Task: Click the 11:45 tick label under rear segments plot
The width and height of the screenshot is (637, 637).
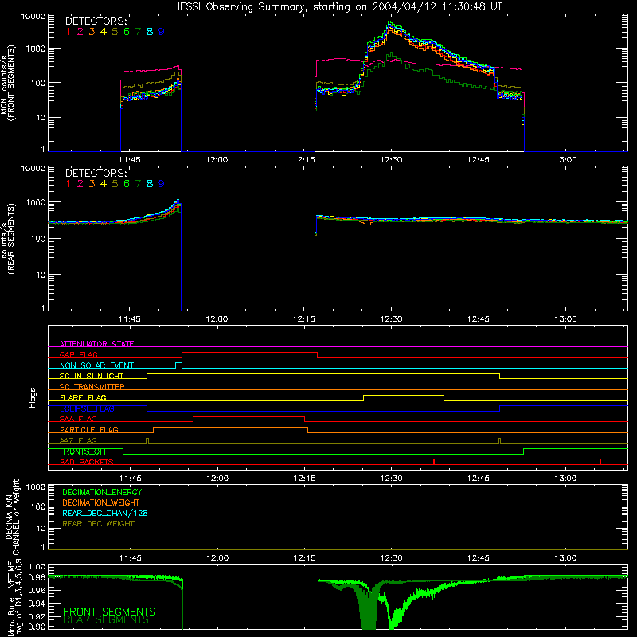Action: pos(130,319)
